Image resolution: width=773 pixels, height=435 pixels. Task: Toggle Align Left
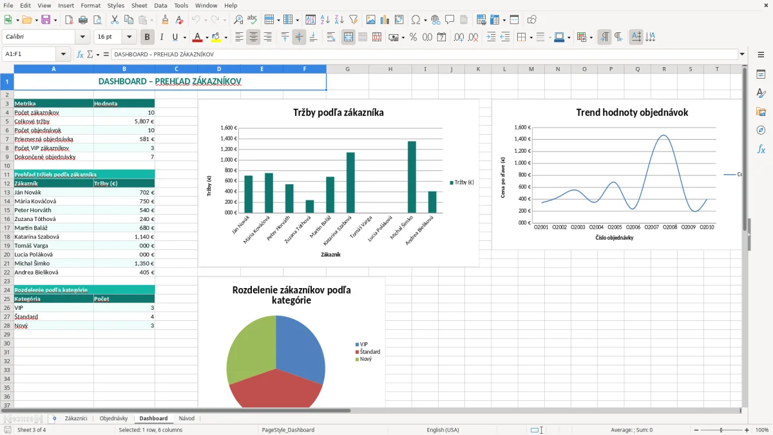239,37
